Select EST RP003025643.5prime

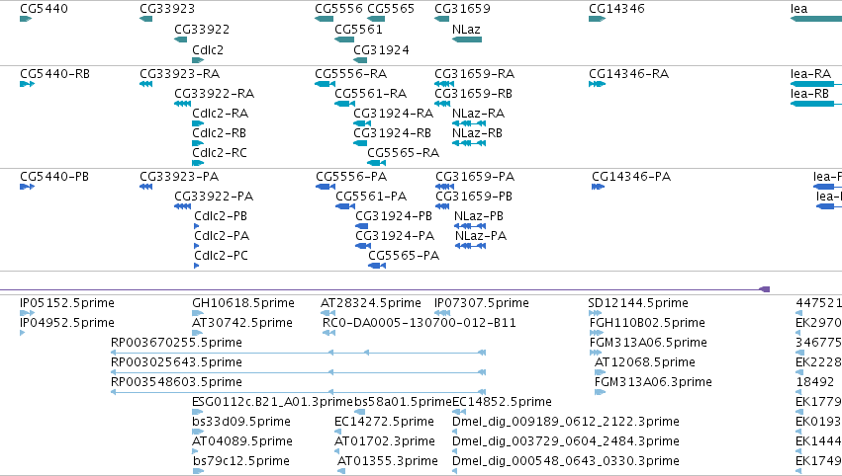pos(176,362)
